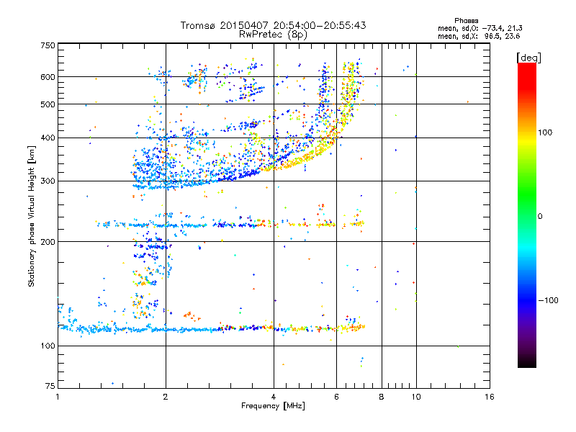Click the '75' y-axis tick label

(x=50, y=386)
